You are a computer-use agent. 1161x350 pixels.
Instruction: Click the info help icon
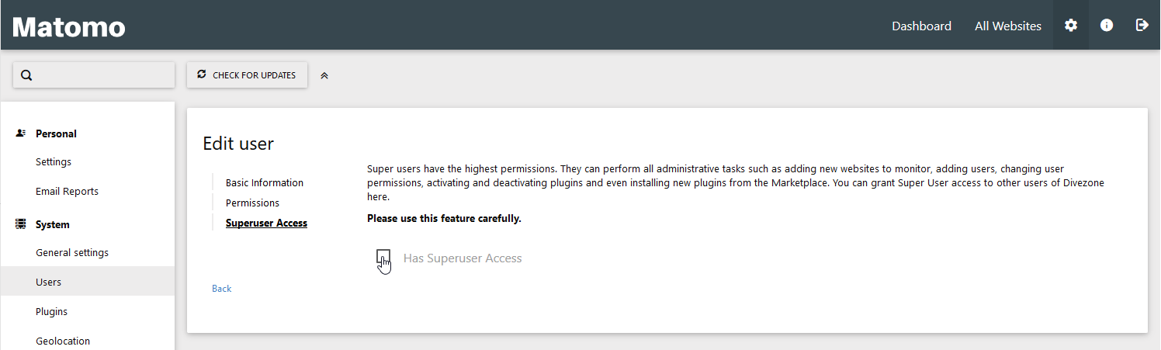click(x=1107, y=26)
